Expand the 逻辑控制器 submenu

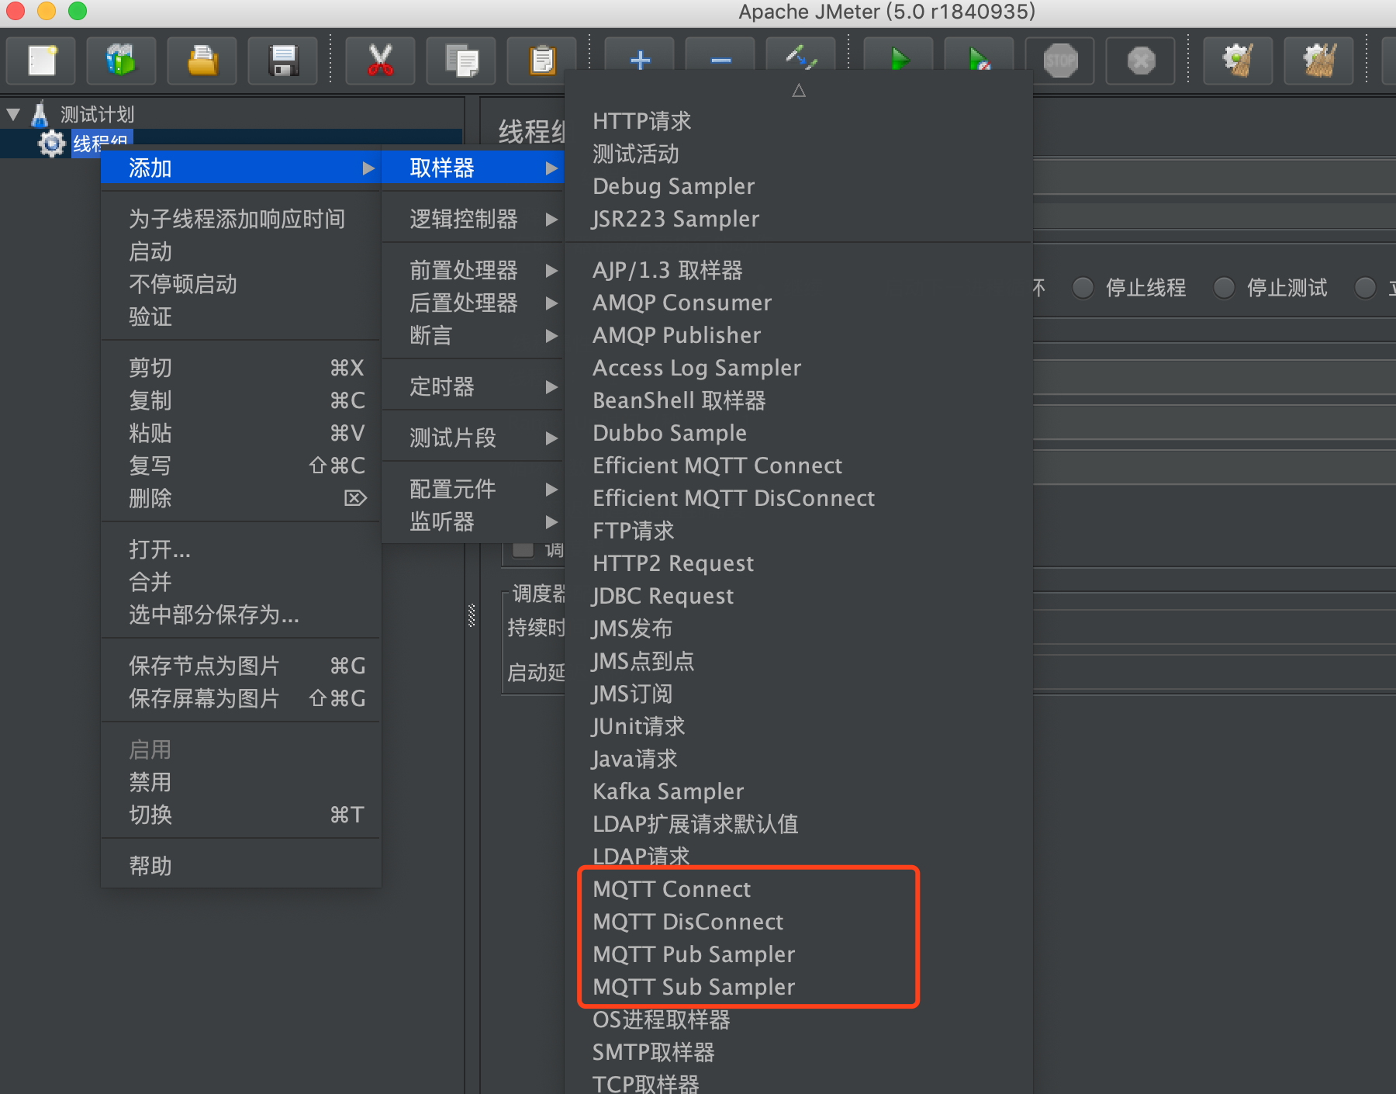pyautogui.click(x=464, y=219)
